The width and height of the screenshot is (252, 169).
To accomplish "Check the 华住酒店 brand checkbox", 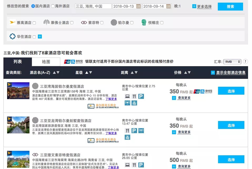I will point(34,37).
